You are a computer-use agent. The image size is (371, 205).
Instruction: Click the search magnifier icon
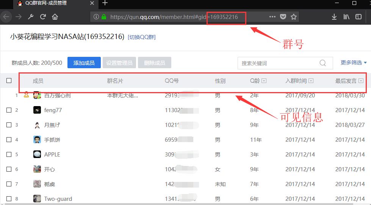coord(323,63)
